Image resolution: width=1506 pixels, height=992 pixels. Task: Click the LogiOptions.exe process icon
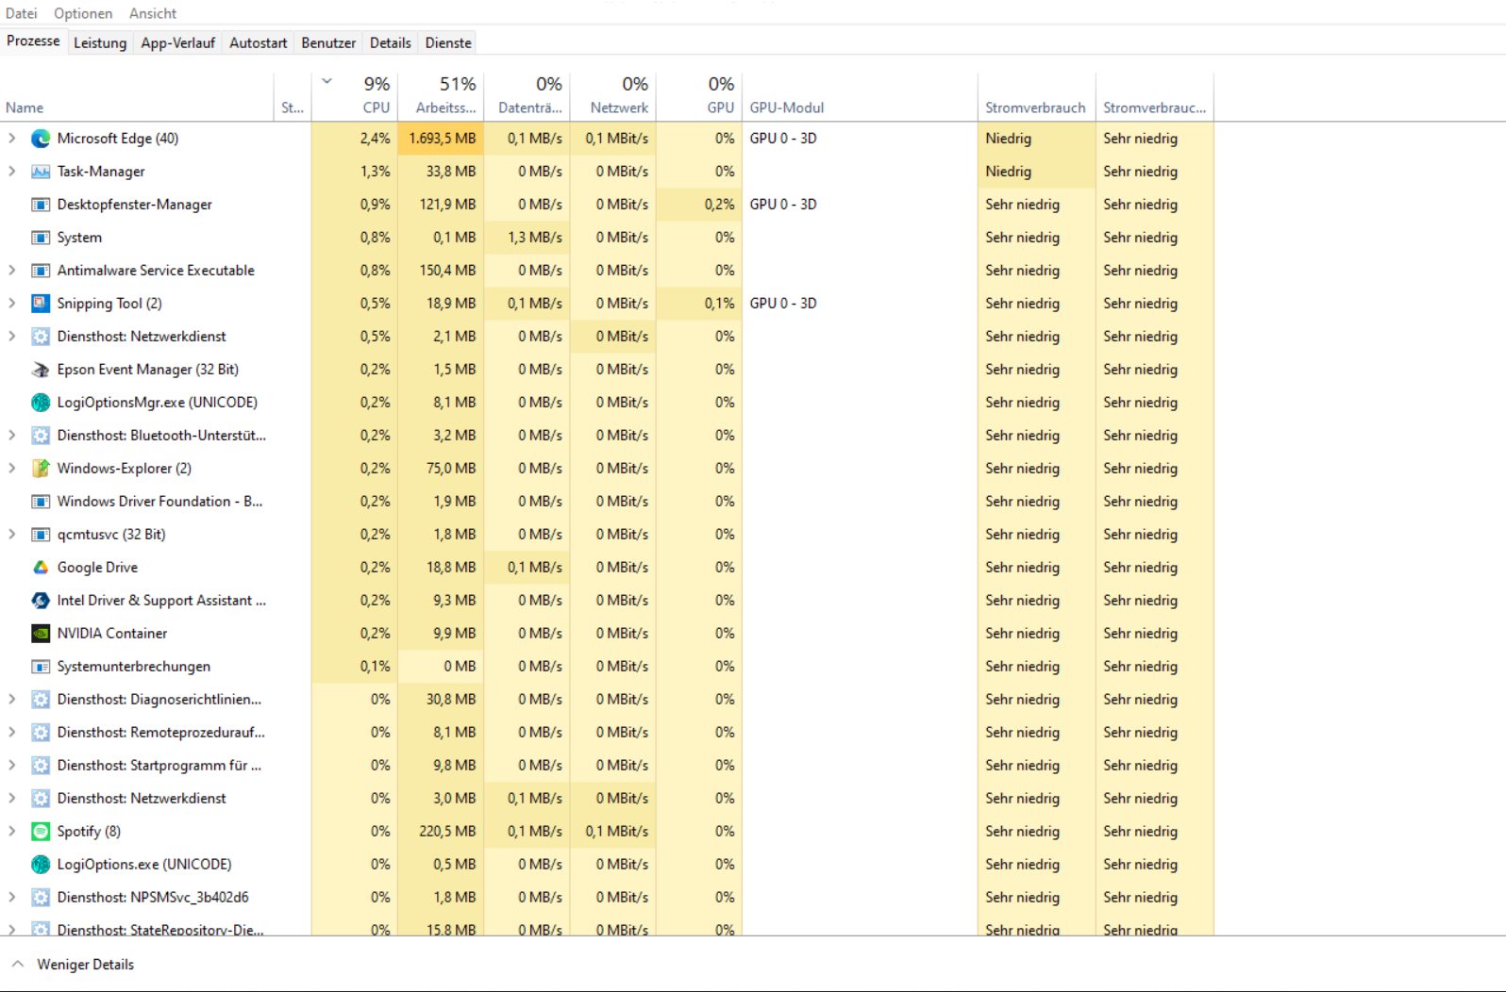[x=41, y=865]
